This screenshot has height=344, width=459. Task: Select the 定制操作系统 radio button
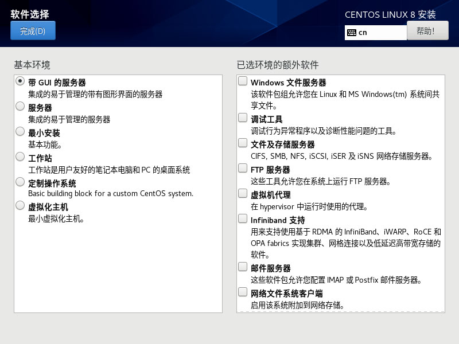tap(20, 182)
